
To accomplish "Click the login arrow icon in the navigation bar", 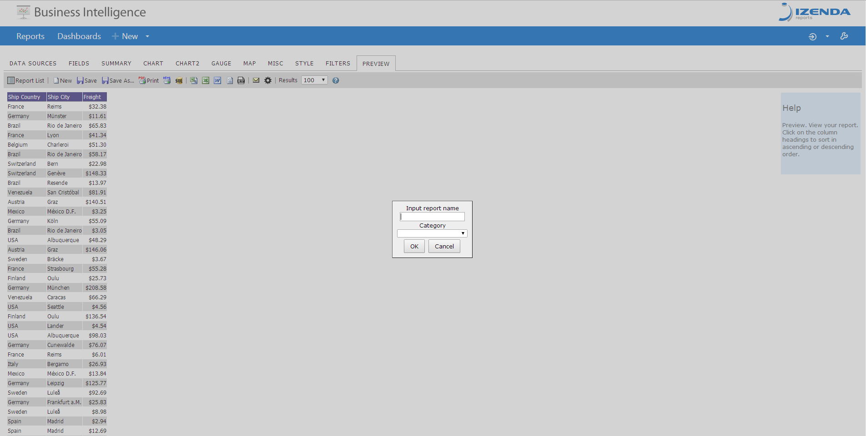I will tap(812, 36).
